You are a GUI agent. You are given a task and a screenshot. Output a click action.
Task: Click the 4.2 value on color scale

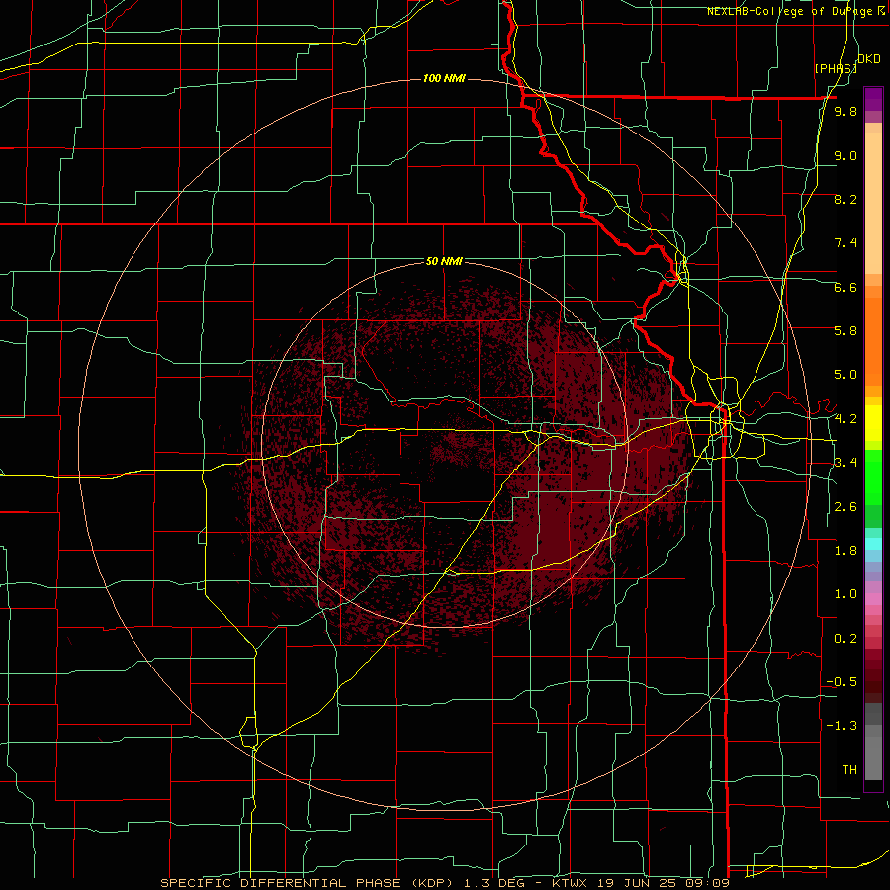[x=845, y=419]
